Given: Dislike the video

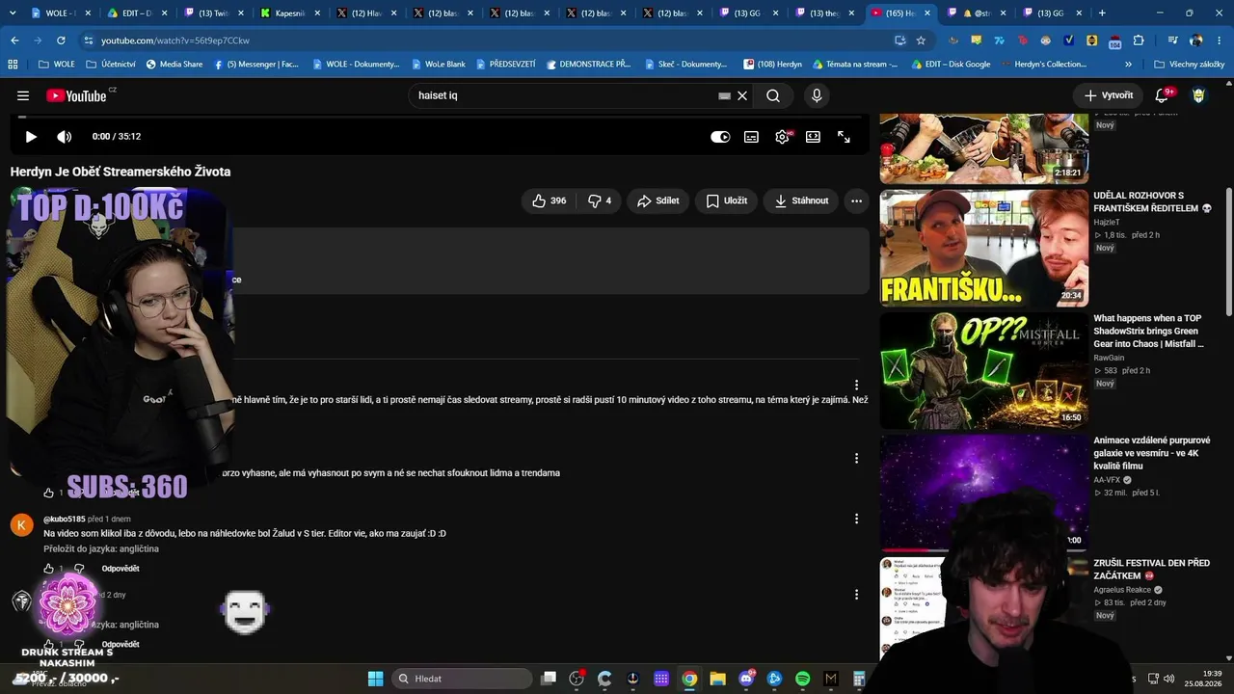Looking at the screenshot, I should [600, 200].
